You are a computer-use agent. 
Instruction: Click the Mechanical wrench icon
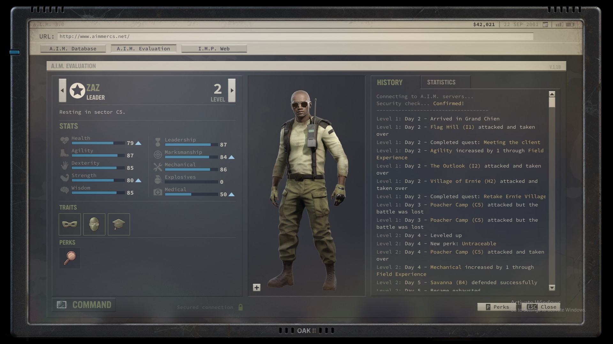[x=158, y=167]
